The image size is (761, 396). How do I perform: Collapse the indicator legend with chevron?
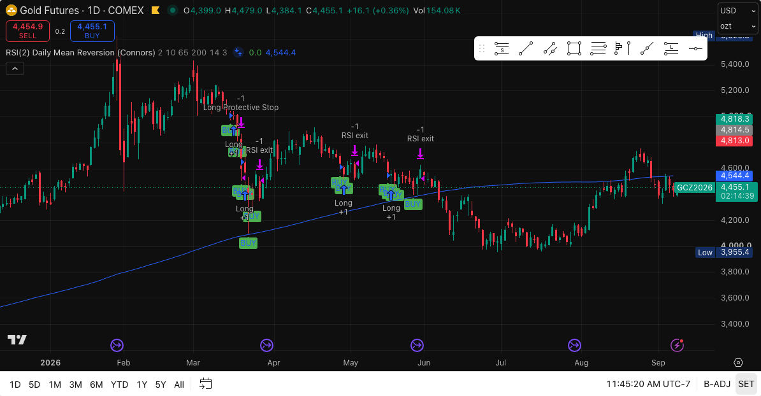point(15,69)
